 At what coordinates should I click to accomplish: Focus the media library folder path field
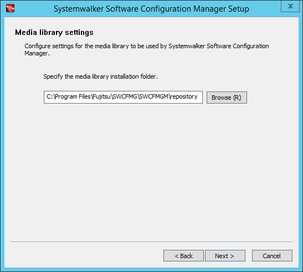tap(123, 97)
